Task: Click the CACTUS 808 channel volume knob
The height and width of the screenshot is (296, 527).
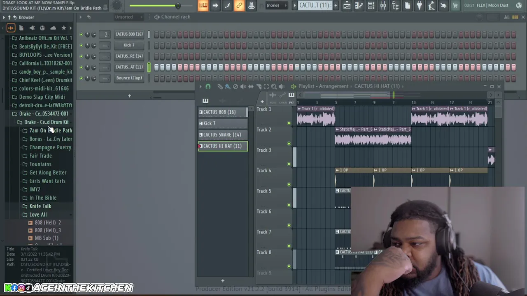Action: click(x=94, y=35)
